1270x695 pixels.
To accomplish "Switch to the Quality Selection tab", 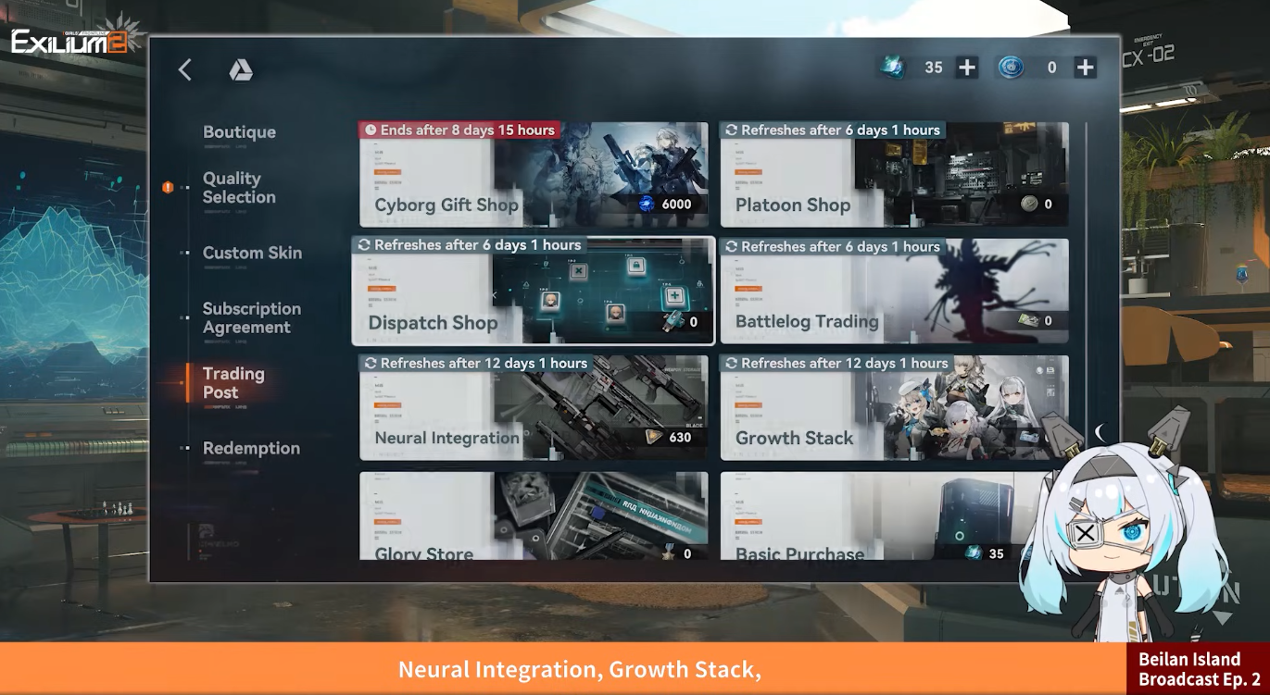I will (239, 188).
